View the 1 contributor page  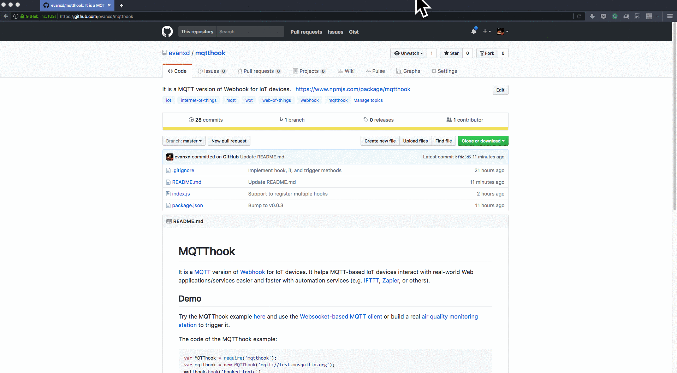click(x=465, y=120)
